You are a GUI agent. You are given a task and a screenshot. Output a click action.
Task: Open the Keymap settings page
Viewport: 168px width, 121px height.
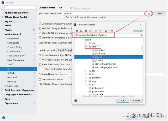pyautogui.click(x=9, y=21)
